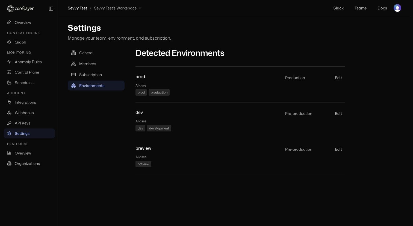Click the "Detected Environments" heading
This screenshot has height=226, width=413.
coord(180,53)
